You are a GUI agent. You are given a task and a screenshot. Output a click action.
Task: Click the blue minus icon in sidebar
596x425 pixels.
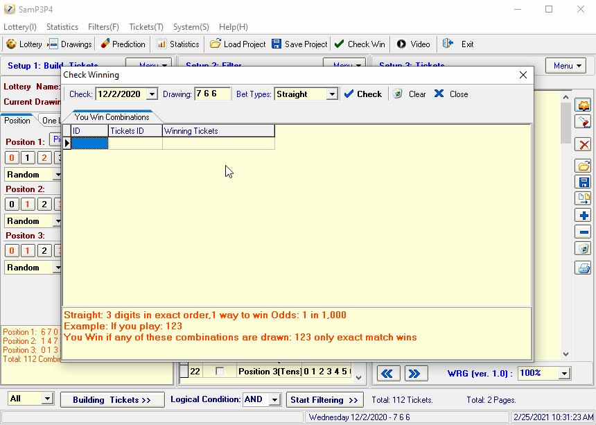584,232
